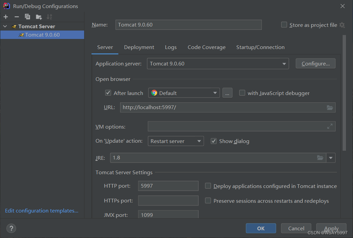The height and width of the screenshot is (238, 353).
Task: Add a new run configuration
Action: click(6, 17)
